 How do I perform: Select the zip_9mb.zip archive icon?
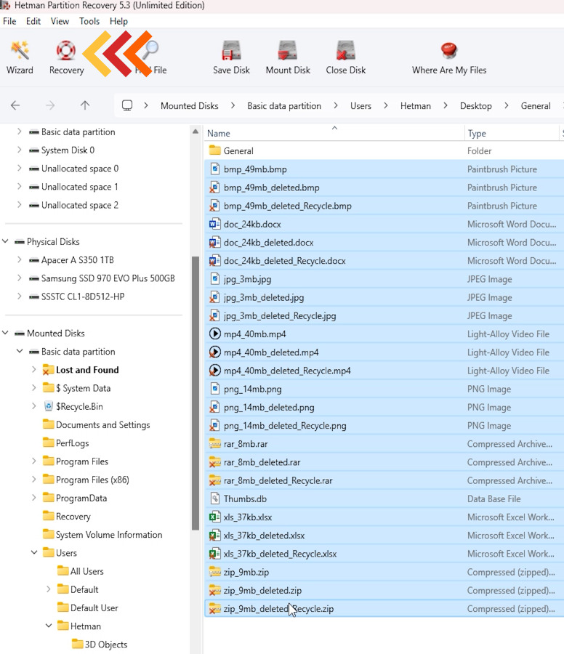coord(214,572)
